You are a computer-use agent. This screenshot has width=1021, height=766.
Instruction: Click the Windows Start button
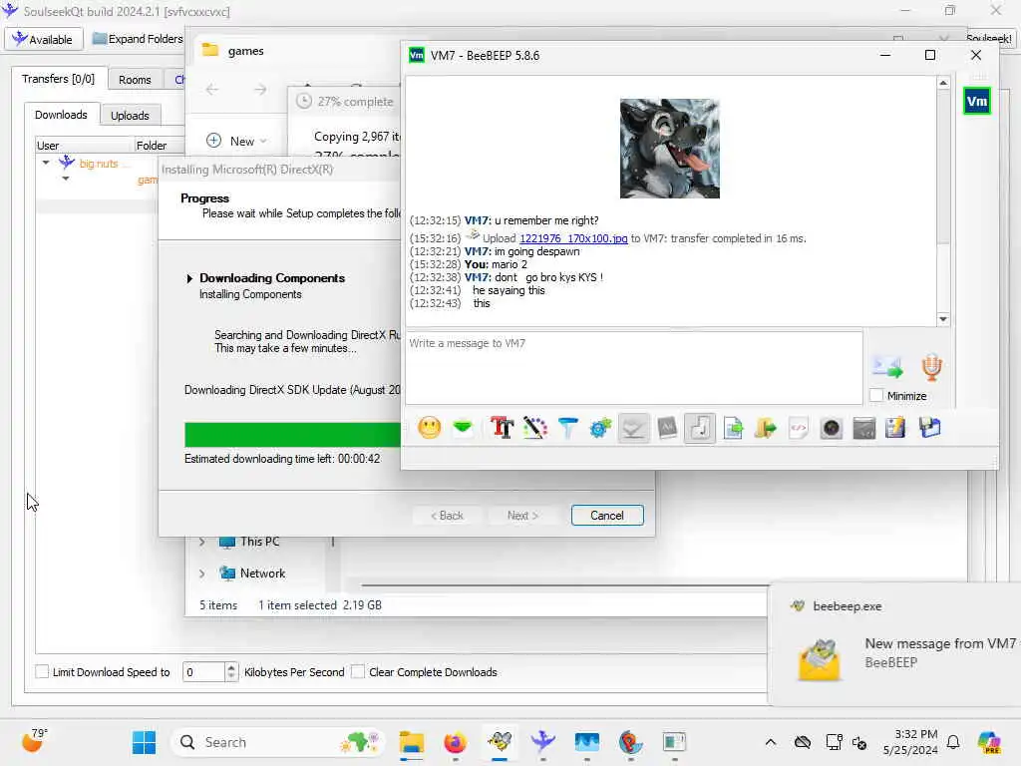tap(144, 742)
